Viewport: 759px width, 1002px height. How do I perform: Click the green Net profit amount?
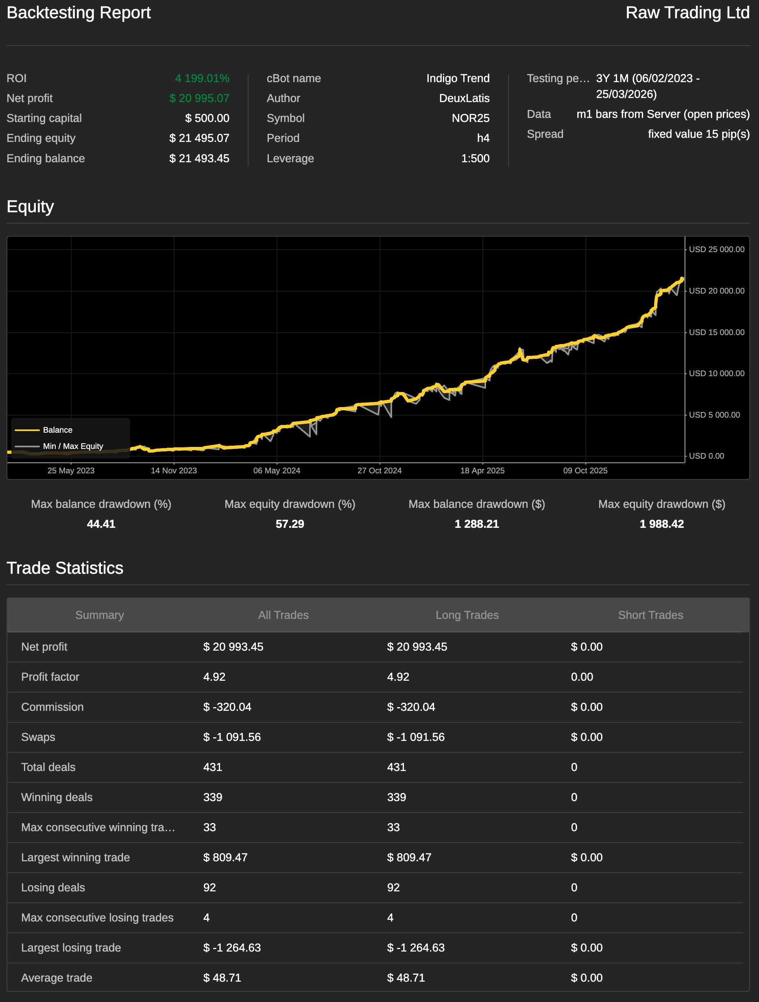click(199, 98)
